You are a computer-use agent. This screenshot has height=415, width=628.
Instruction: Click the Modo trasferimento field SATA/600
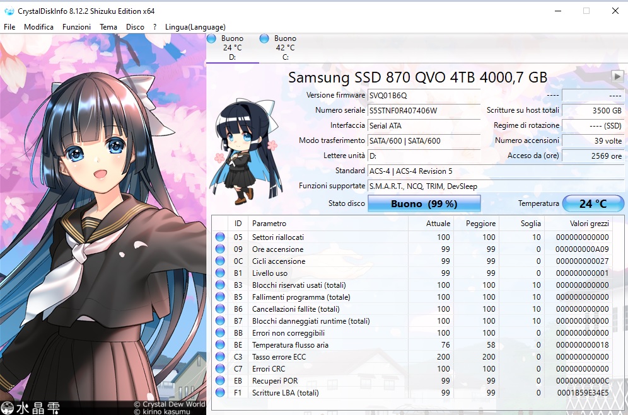[x=424, y=141]
